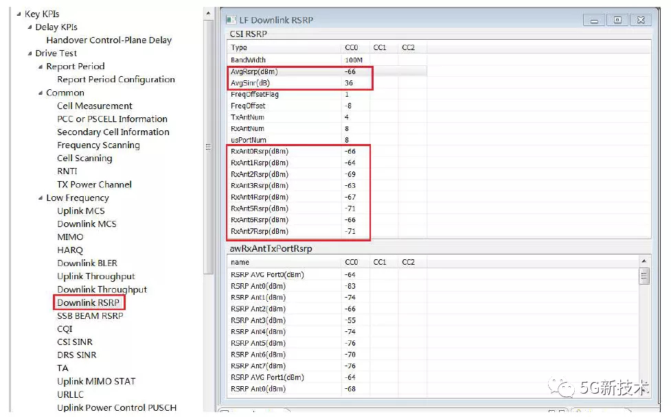Open Uplink Throughput

point(96,276)
